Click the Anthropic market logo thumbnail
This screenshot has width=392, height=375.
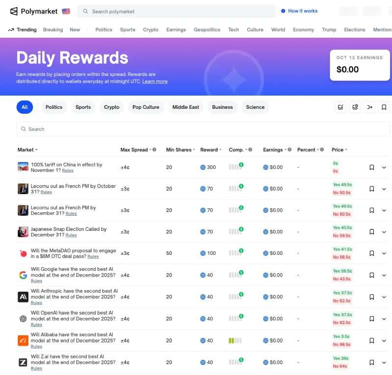click(x=23, y=297)
